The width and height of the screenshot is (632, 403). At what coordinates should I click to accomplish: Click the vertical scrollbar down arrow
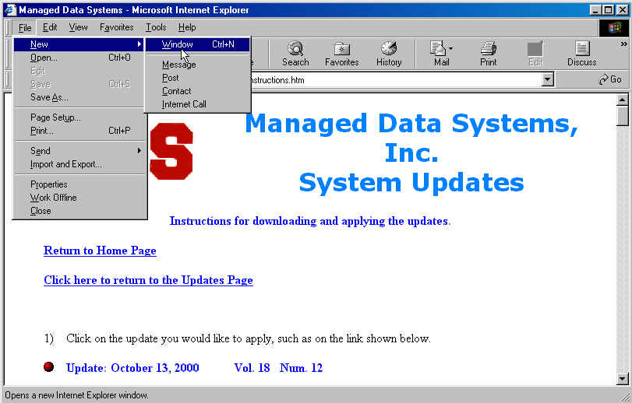pyautogui.click(x=623, y=378)
